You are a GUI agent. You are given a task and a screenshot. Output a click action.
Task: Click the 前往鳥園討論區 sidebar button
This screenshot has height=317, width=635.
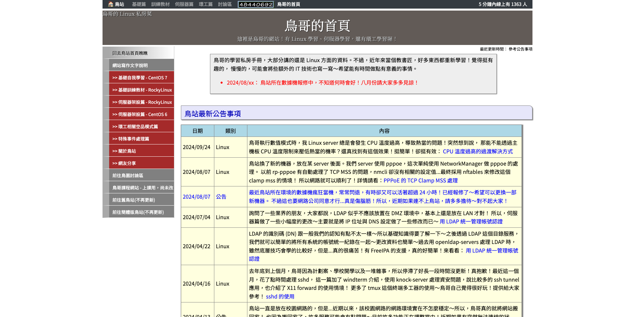click(128, 176)
